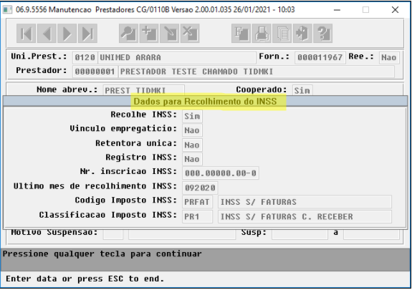Jump to the last record toolbar icon
Image resolution: width=412 pixels, height=290 pixels.
pyautogui.click(x=87, y=34)
